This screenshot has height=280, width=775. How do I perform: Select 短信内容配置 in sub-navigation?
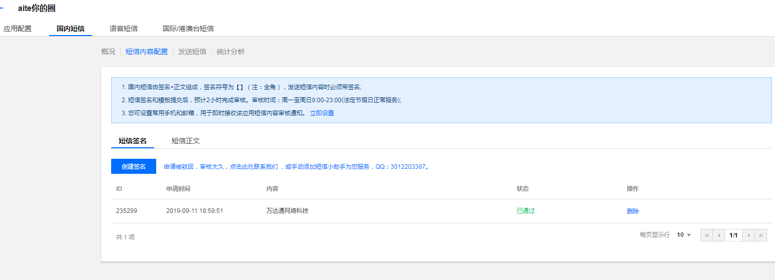[x=147, y=52]
